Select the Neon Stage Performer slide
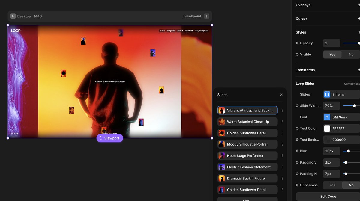This screenshot has width=360, height=201. pos(247,156)
